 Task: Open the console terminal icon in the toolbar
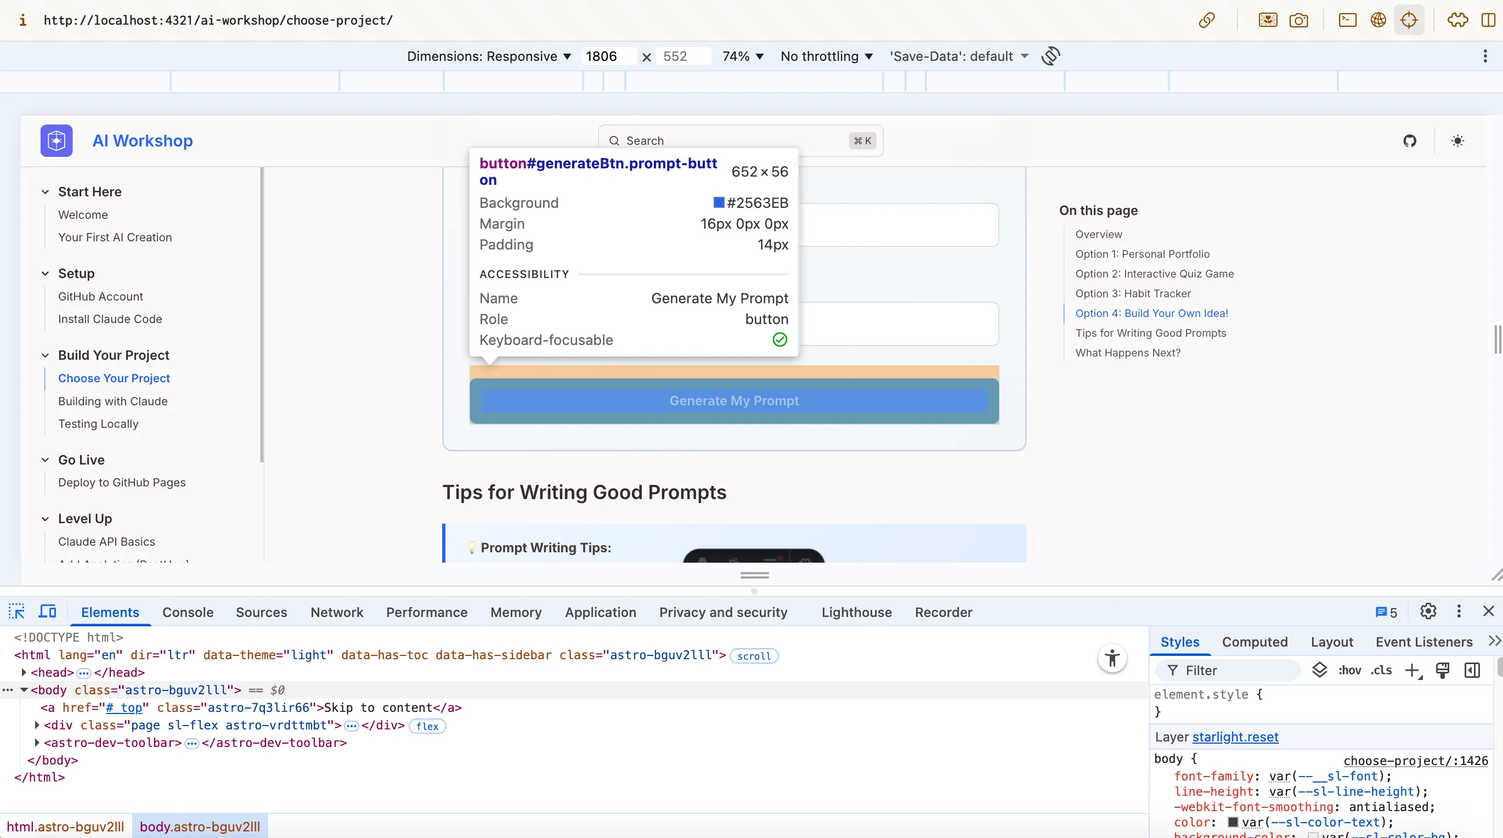coord(1347,20)
